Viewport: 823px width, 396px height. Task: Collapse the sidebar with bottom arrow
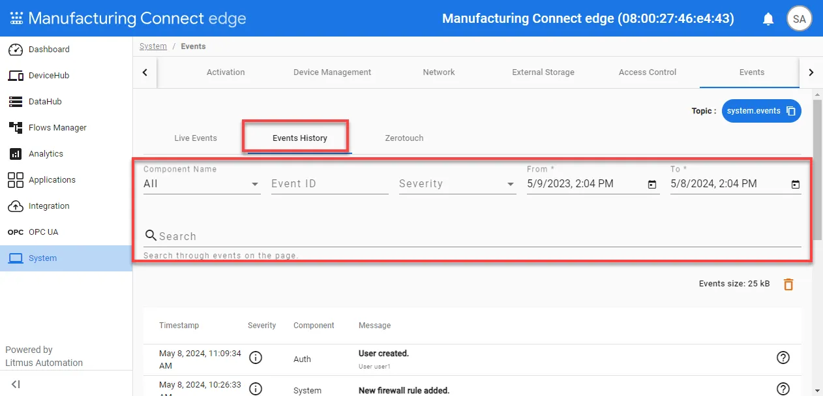(16, 384)
